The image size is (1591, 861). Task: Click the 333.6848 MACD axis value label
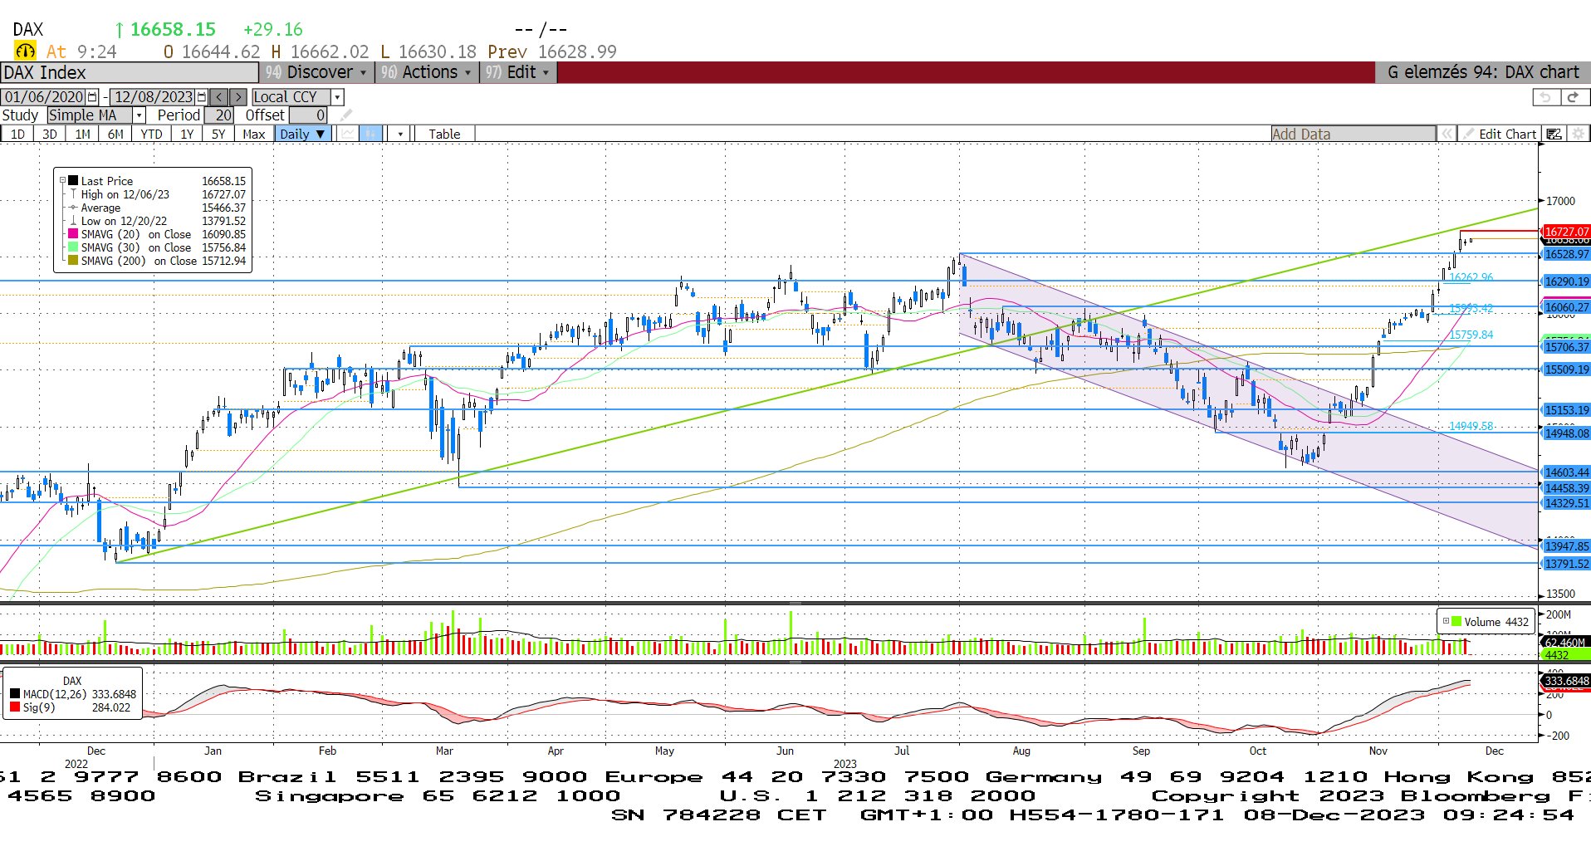pyautogui.click(x=1566, y=681)
